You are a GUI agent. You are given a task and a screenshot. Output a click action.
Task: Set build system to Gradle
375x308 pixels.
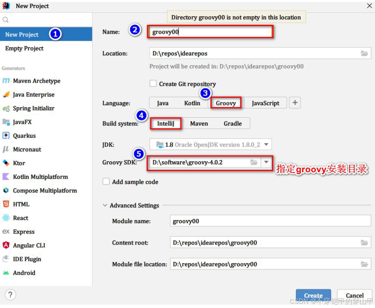pyautogui.click(x=233, y=123)
